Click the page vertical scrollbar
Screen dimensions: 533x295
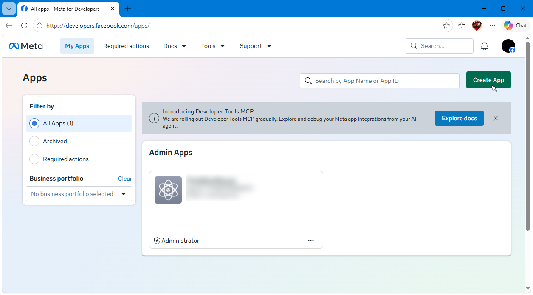[528, 136]
